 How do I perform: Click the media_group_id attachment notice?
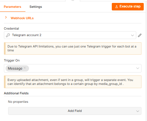tap(73, 82)
